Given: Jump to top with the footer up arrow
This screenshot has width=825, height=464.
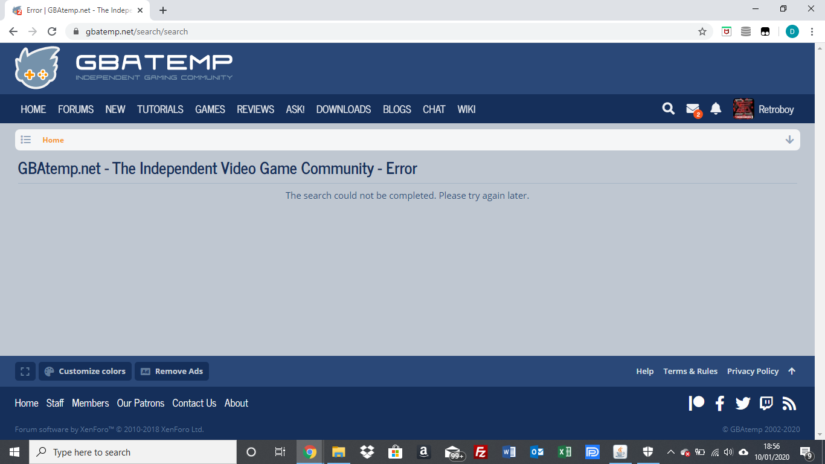Looking at the screenshot, I should [x=792, y=371].
